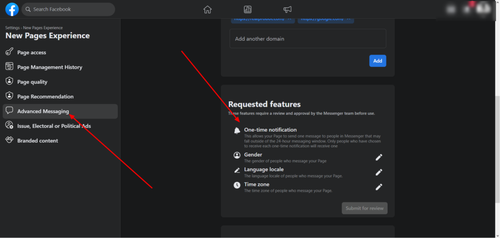Image resolution: width=500 pixels, height=238 pixels.
Task: Click the Page quality shield icon
Action: click(x=9, y=81)
